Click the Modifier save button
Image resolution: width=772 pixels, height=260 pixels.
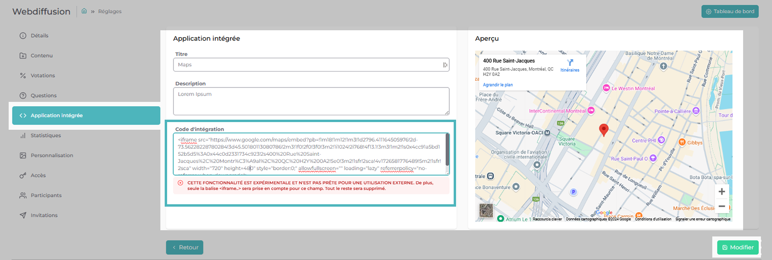tap(737, 248)
